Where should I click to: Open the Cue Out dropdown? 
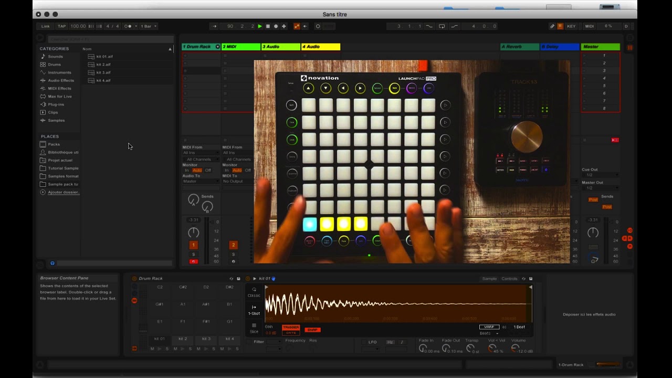point(600,175)
